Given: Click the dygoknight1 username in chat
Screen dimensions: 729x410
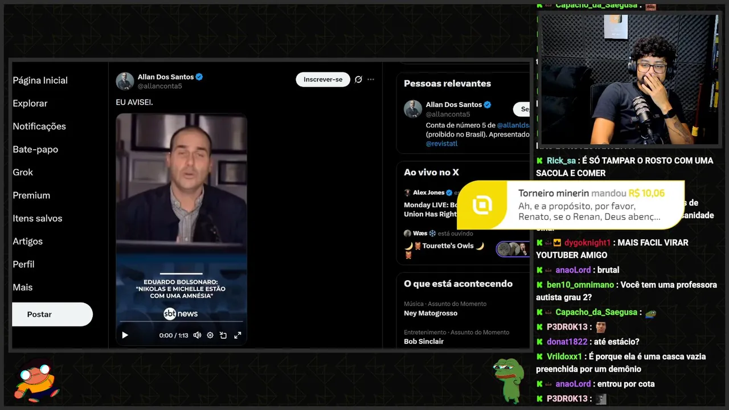Looking at the screenshot, I should 587,243.
